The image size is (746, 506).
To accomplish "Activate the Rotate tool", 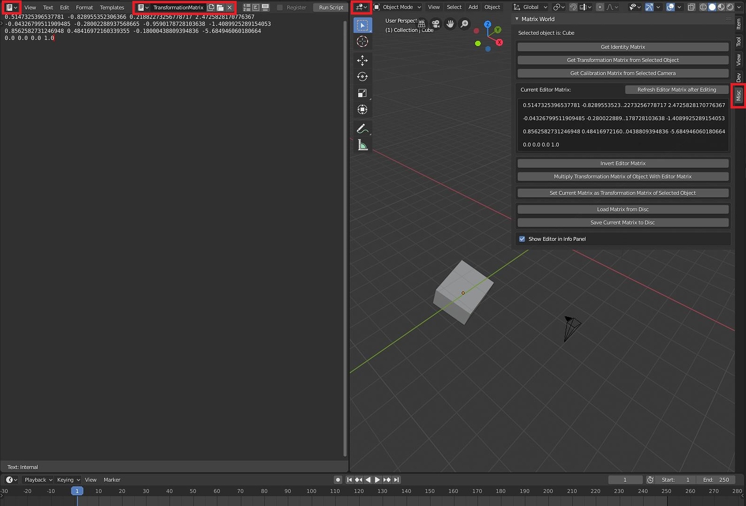I will pyautogui.click(x=362, y=77).
